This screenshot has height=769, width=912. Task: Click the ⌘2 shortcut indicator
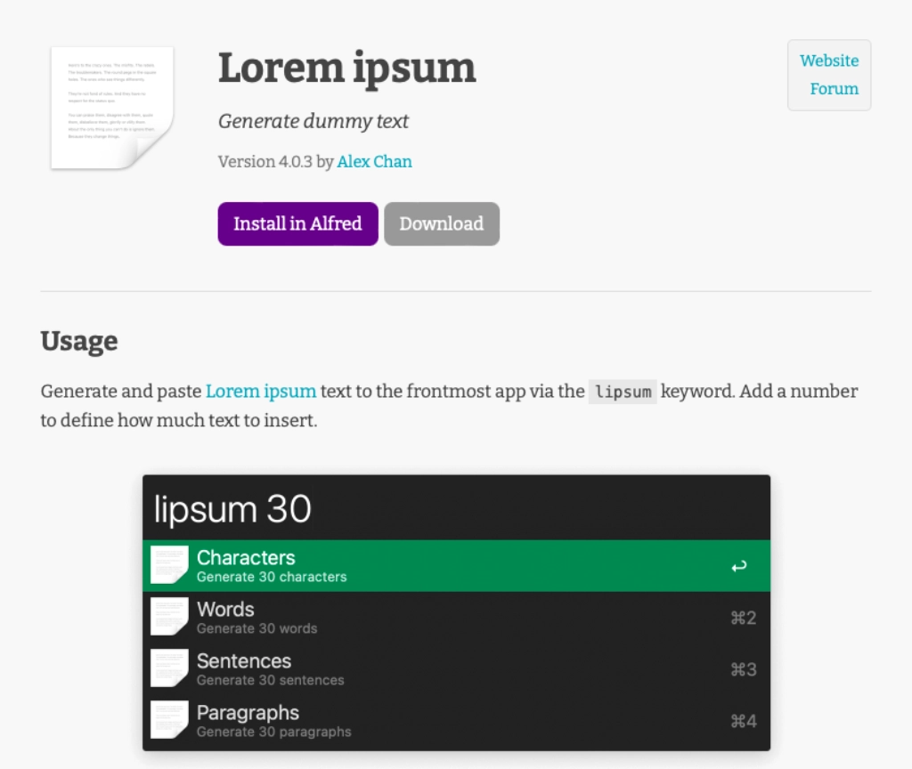743,618
